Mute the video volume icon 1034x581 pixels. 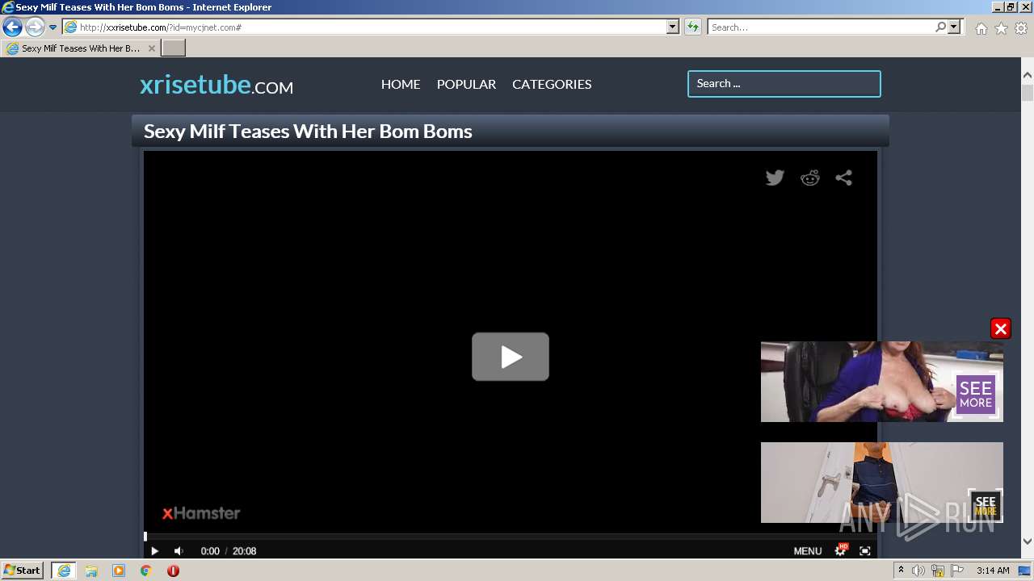[179, 551]
